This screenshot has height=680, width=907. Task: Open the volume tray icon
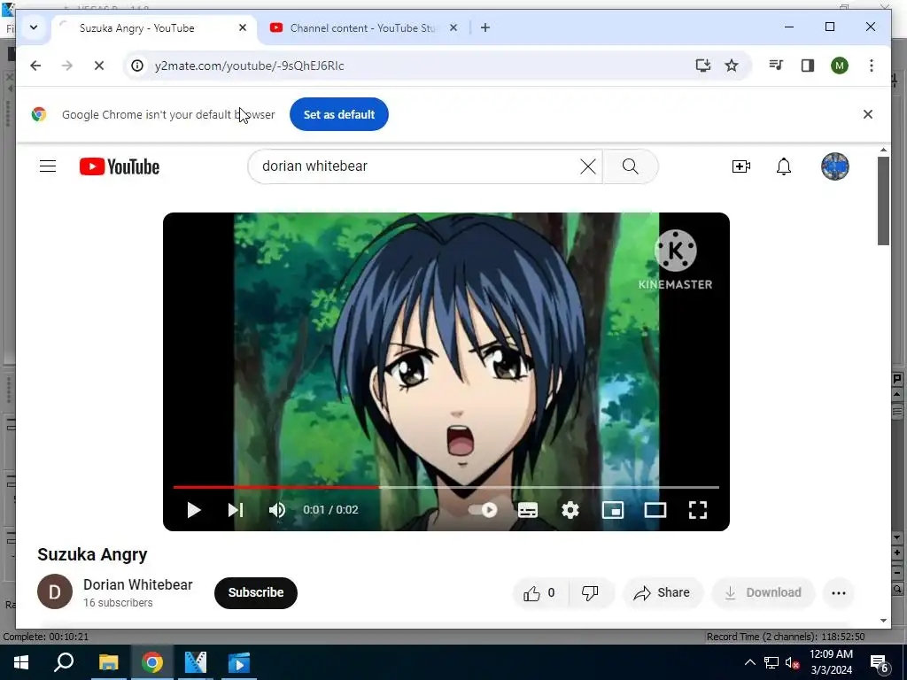793,662
